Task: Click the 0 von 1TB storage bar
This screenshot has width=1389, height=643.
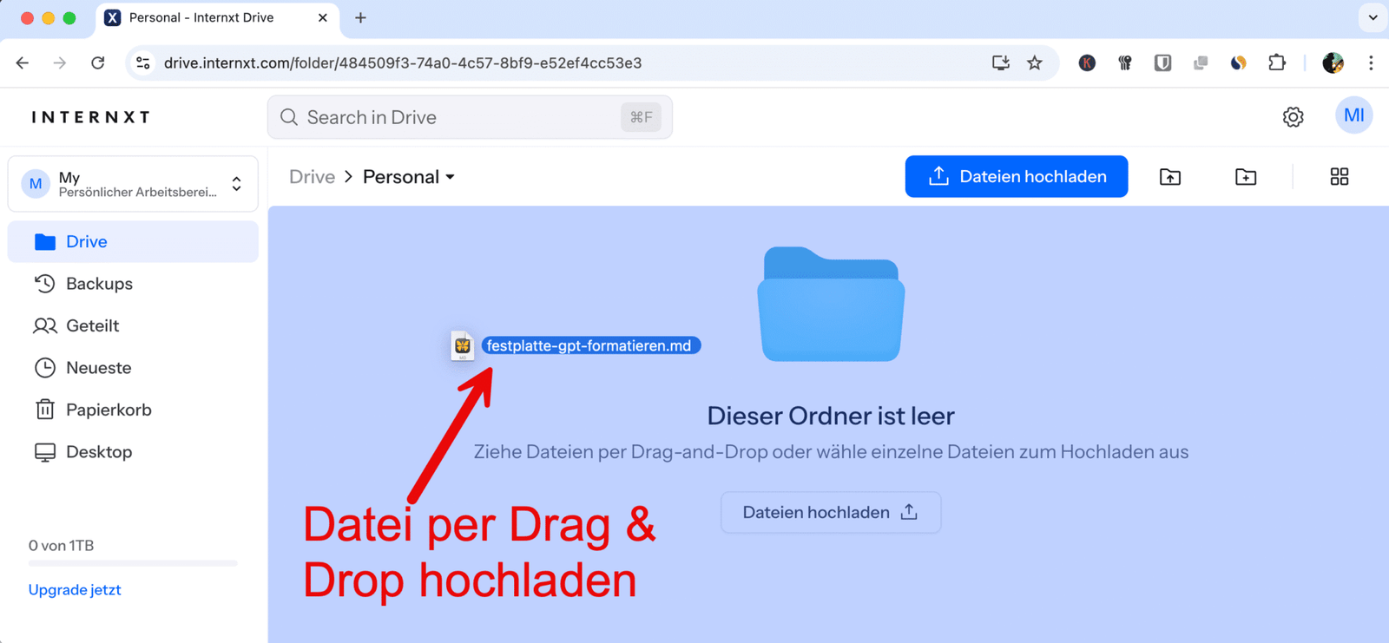Action: (133, 563)
